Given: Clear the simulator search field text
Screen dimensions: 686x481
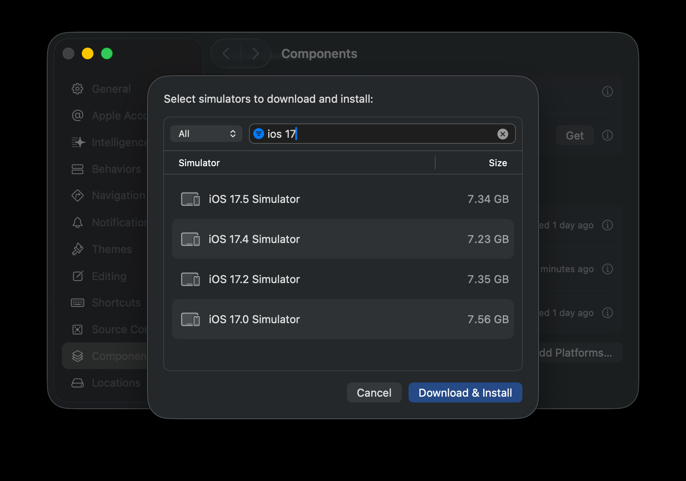Looking at the screenshot, I should tap(502, 134).
